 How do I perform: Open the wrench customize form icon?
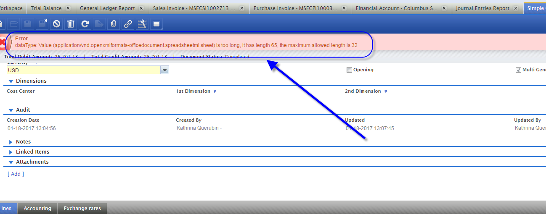(x=142, y=24)
